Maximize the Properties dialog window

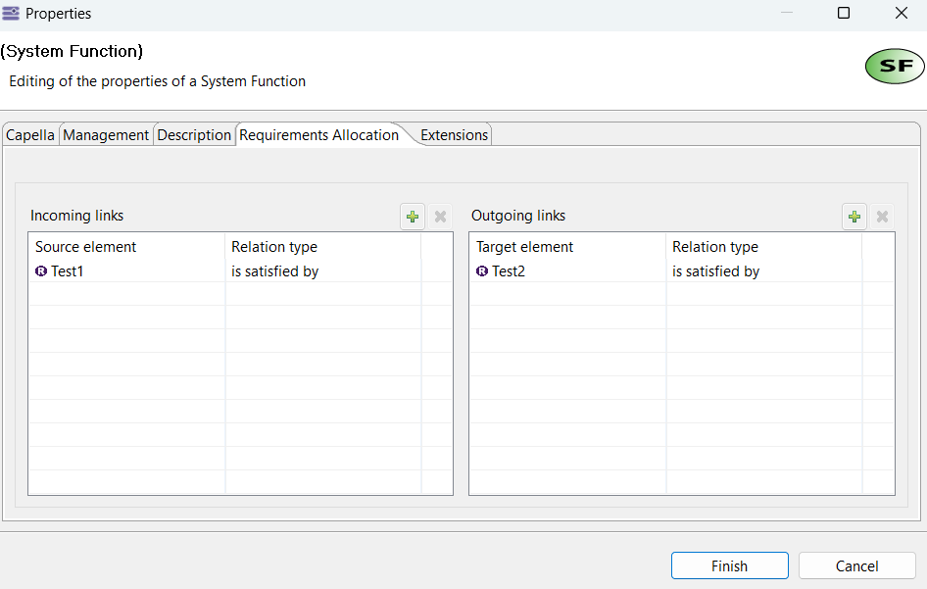(x=844, y=14)
